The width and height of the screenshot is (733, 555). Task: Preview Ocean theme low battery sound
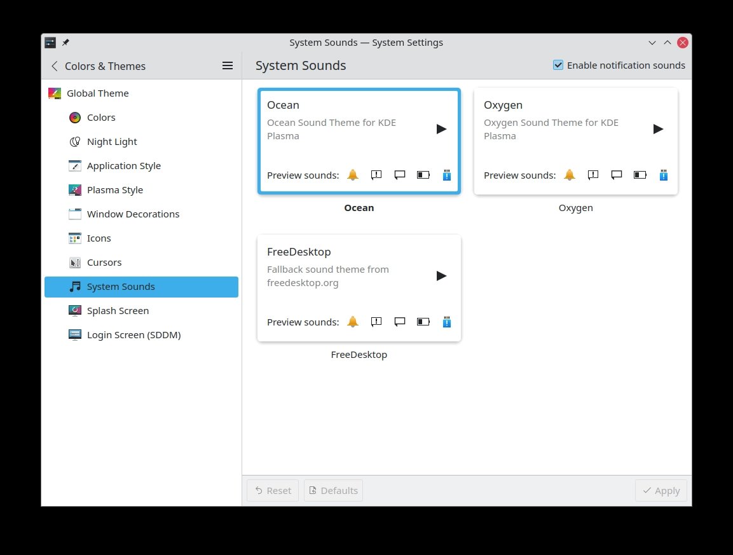click(x=423, y=175)
